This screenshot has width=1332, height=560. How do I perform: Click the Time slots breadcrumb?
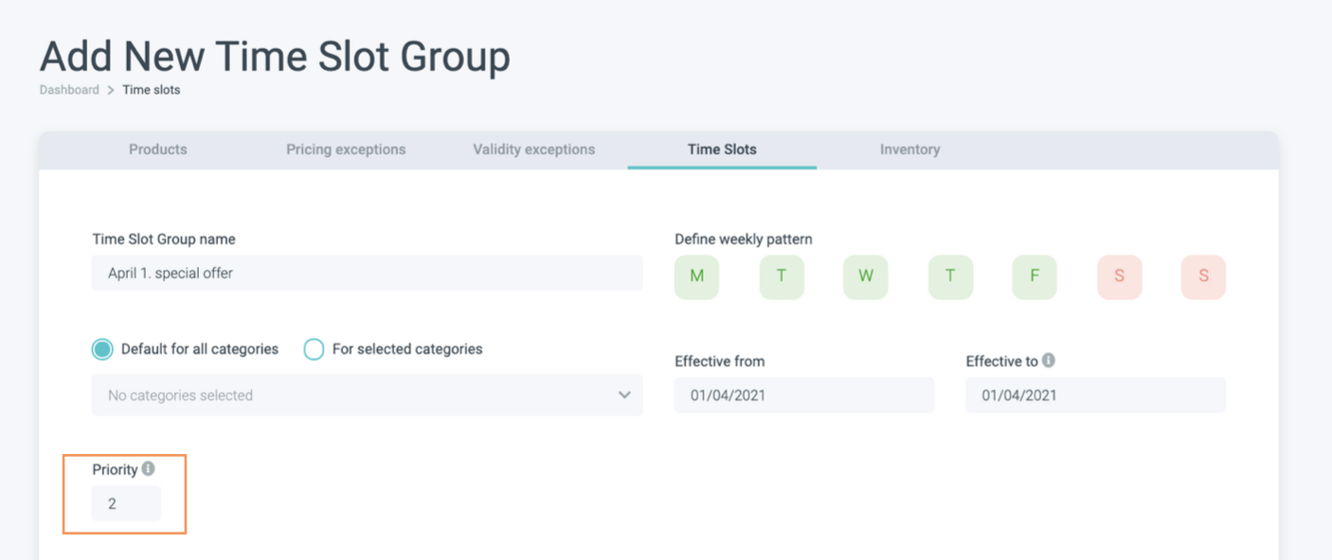pos(152,90)
